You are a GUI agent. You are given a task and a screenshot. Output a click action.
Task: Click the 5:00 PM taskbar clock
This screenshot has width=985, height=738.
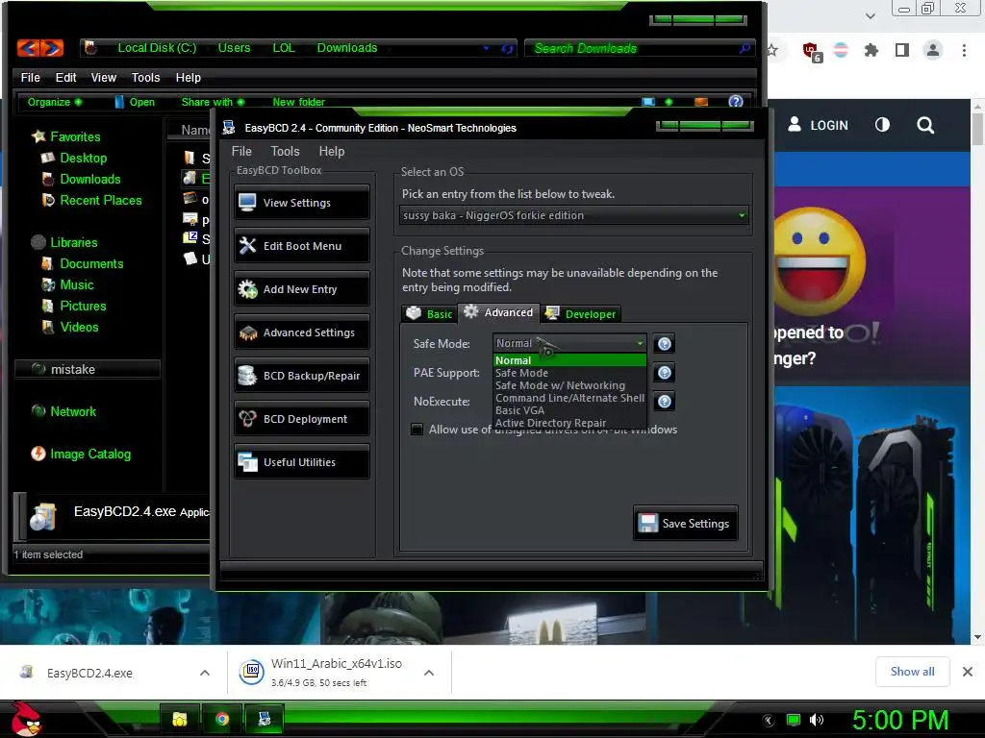click(900, 720)
